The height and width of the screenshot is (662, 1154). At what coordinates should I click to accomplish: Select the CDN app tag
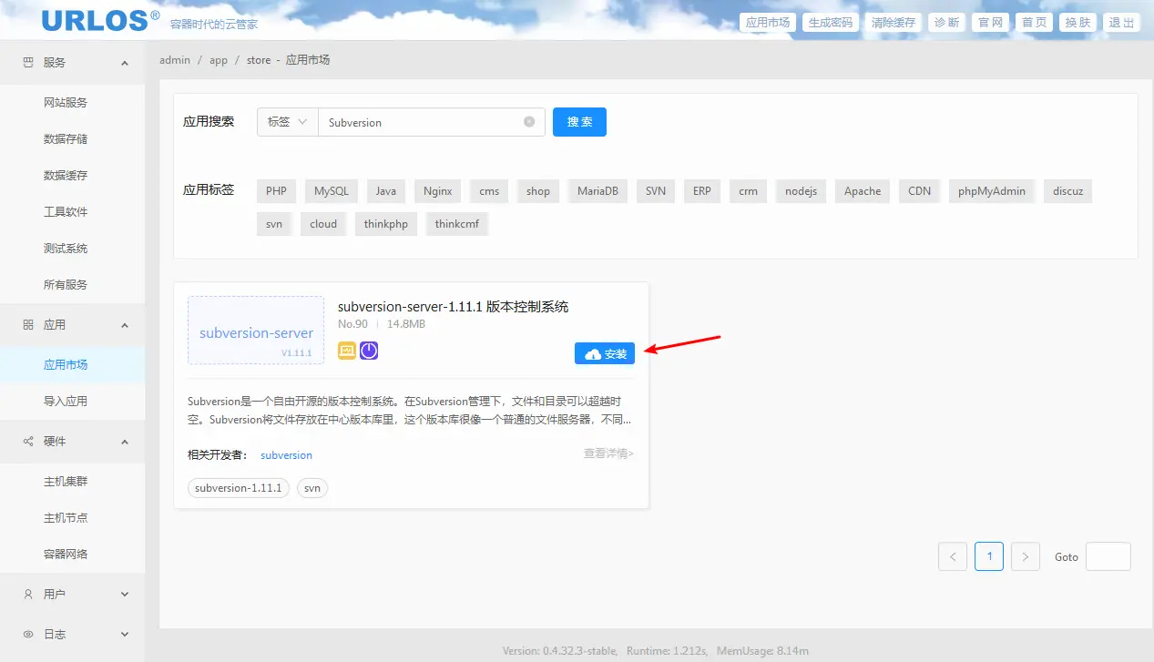pos(920,191)
